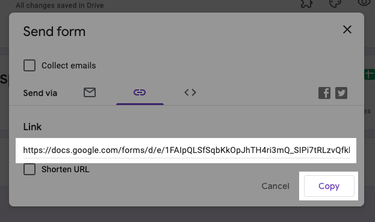
Task: Close the Send form dialog with X
Action: coord(347,29)
